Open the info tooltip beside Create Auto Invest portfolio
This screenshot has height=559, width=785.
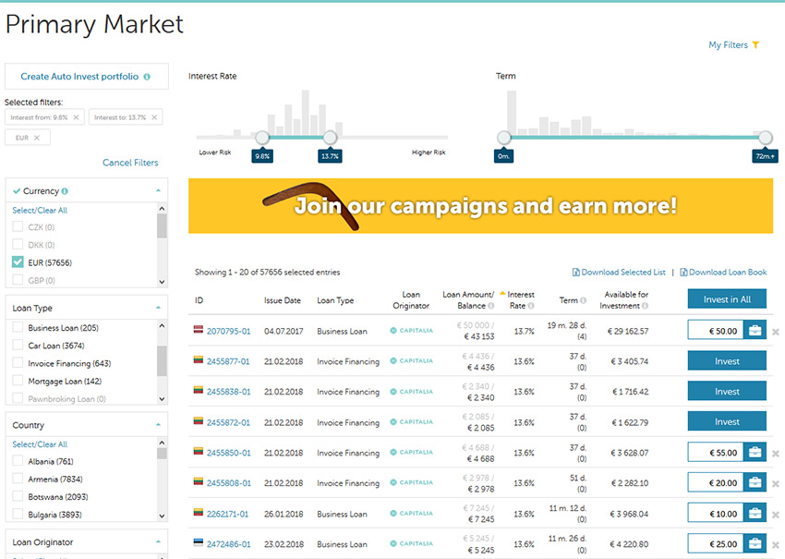click(x=148, y=77)
